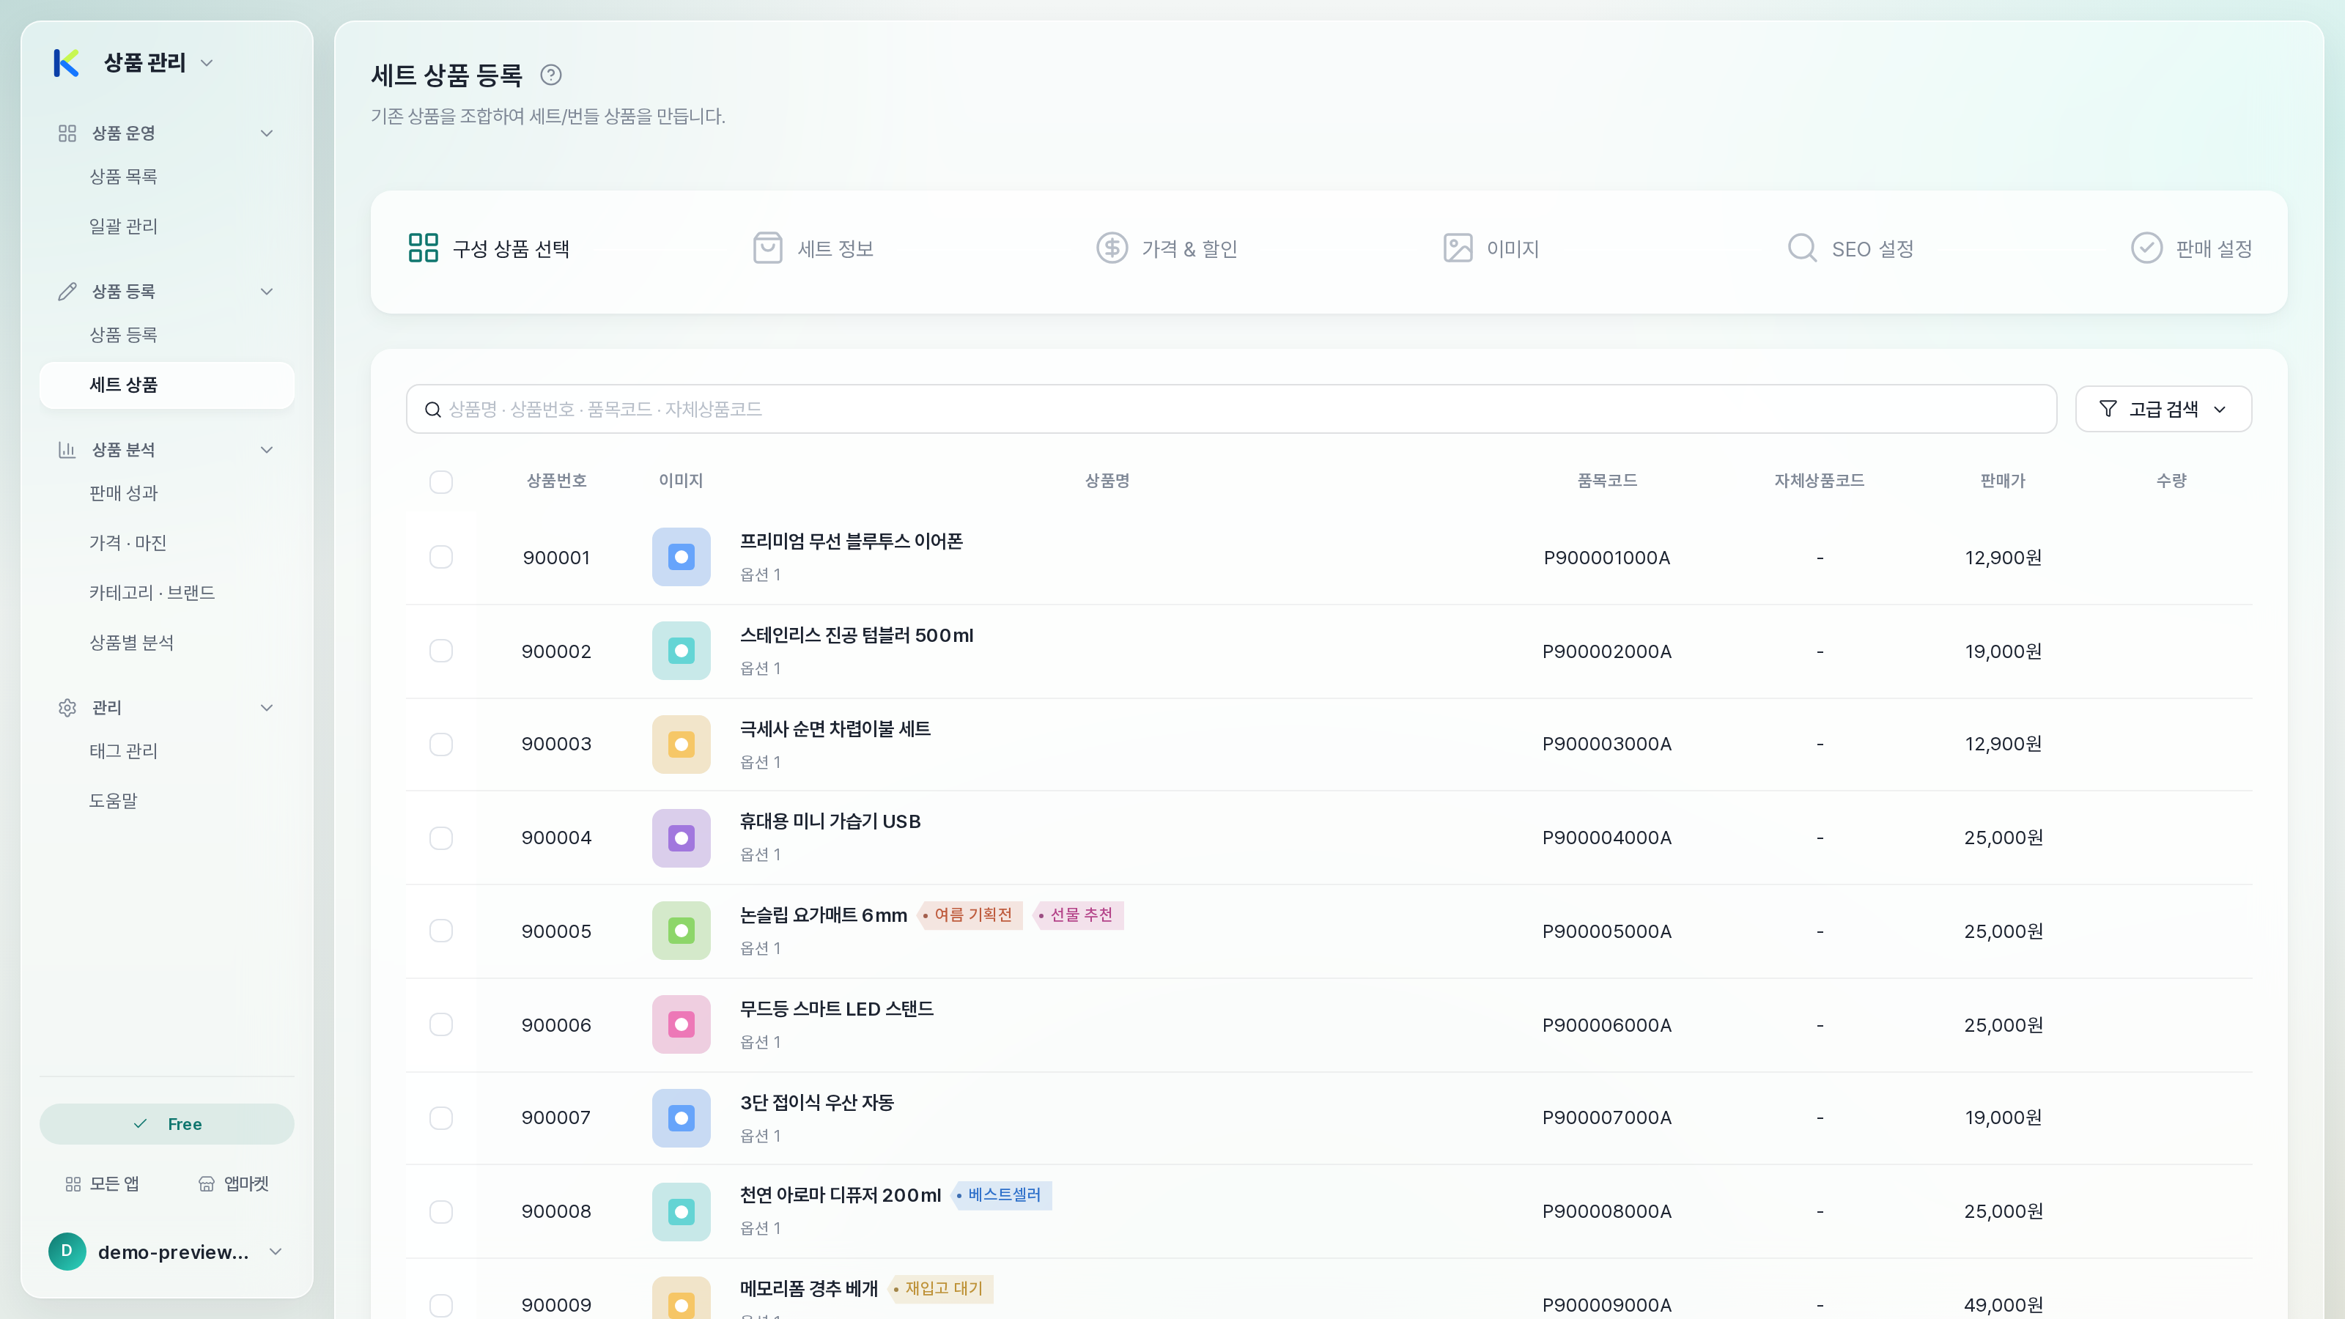This screenshot has width=2345, height=1319.
Task: Click the pink thumbnail of 무드등 스마트 LED 스탠드
Action: pos(681,1025)
